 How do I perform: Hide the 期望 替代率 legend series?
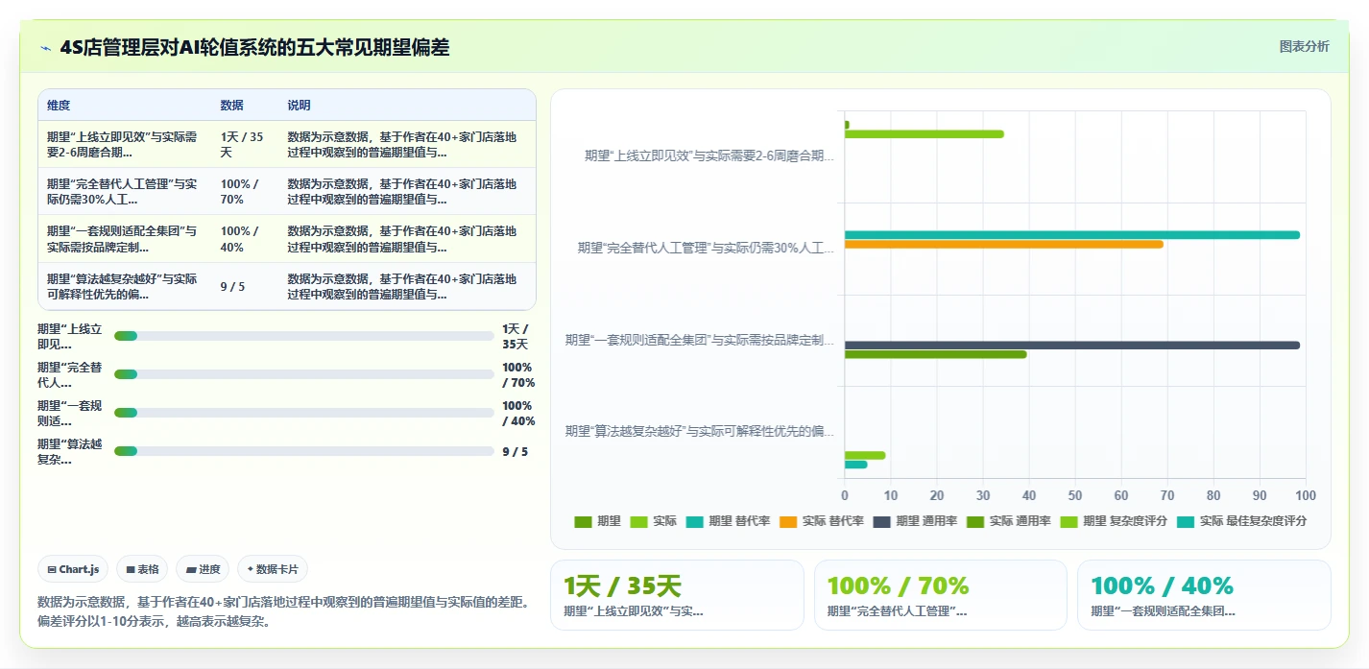tap(728, 521)
